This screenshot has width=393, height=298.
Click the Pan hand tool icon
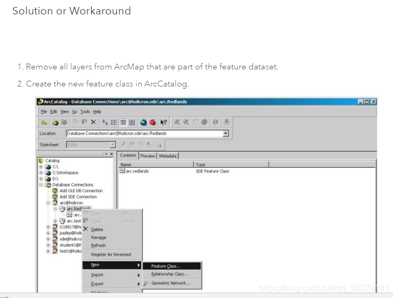(x=195, y=122)
